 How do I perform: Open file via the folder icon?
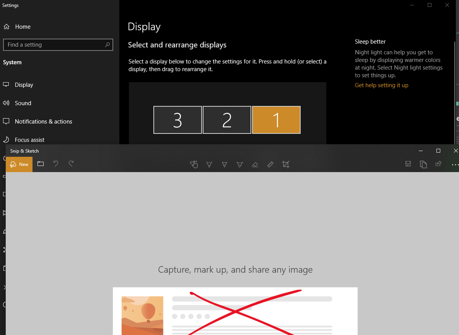(41, 164)
